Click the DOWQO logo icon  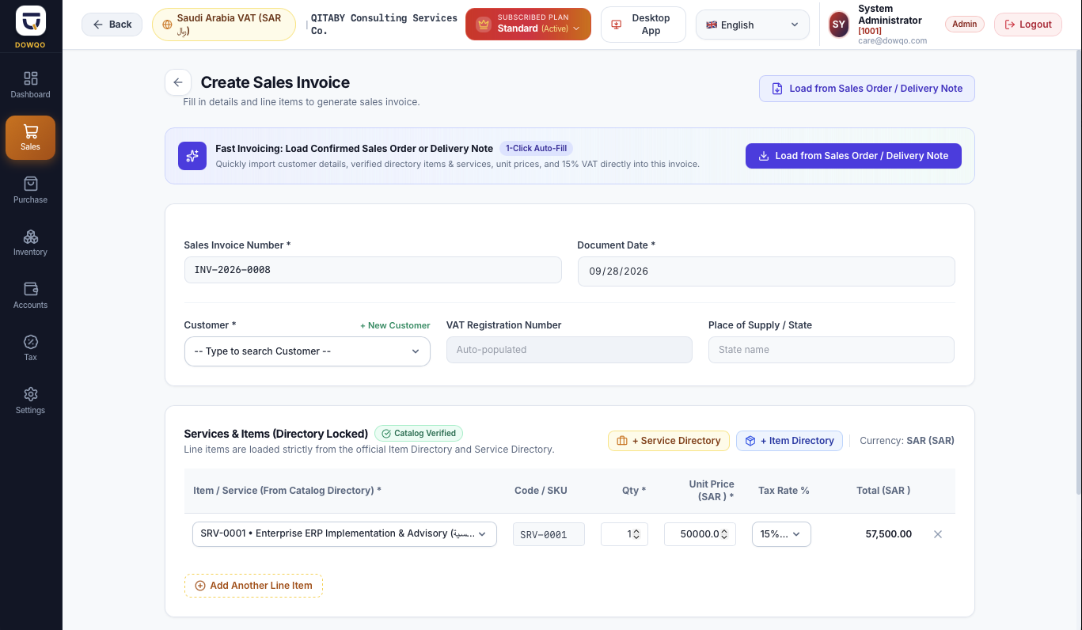pos(31,21)
